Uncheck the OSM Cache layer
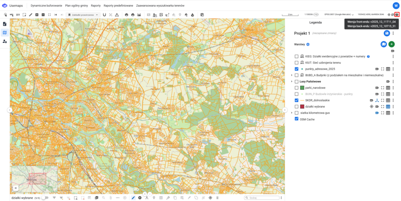This screenshot has width=401, height=201. 296,119
